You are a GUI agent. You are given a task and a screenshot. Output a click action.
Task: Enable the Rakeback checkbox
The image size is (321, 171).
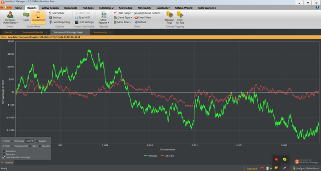tap(4, 151)
